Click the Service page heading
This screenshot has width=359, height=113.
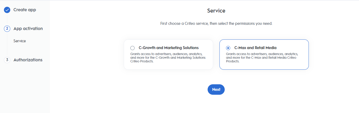tap(216, 11)
